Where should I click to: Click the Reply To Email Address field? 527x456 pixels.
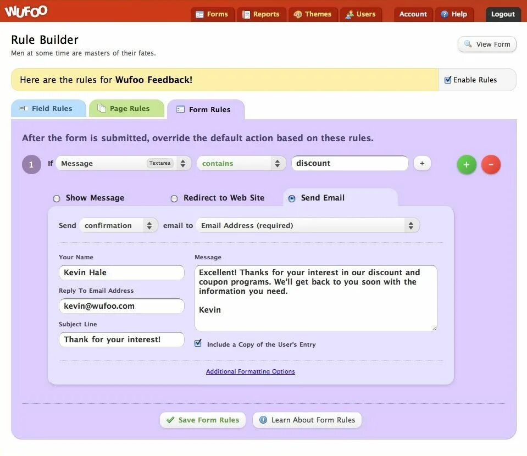click(x=121, y=306)
